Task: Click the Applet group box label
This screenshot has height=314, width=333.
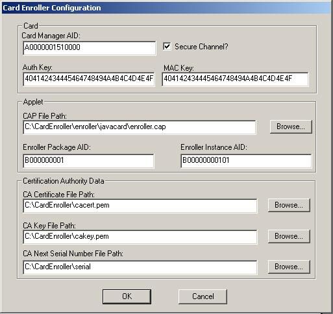Action: pyautogui.click(x=33, y=102)
